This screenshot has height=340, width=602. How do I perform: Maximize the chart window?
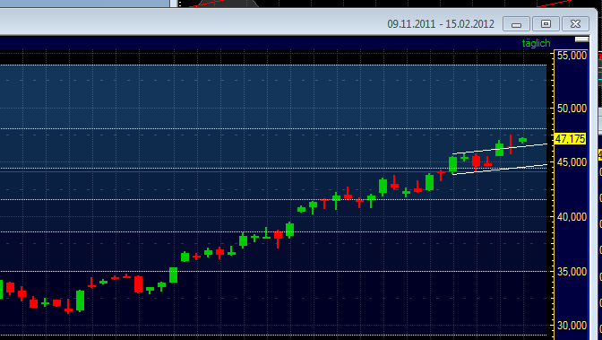[x=546, y=24]
